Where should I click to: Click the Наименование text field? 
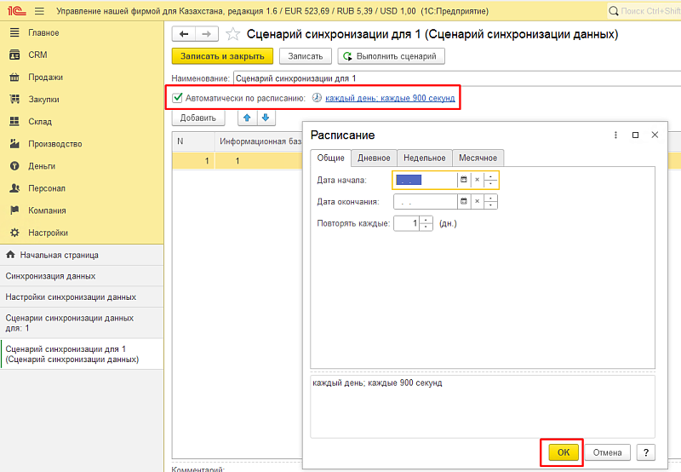(455, 78)
